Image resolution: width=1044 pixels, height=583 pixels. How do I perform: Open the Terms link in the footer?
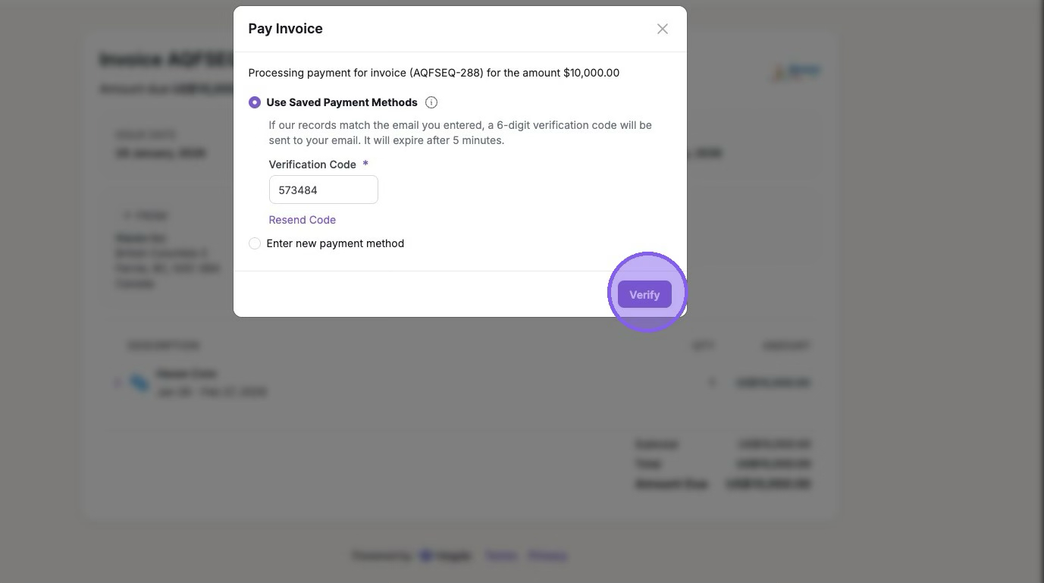pos(500,556)
